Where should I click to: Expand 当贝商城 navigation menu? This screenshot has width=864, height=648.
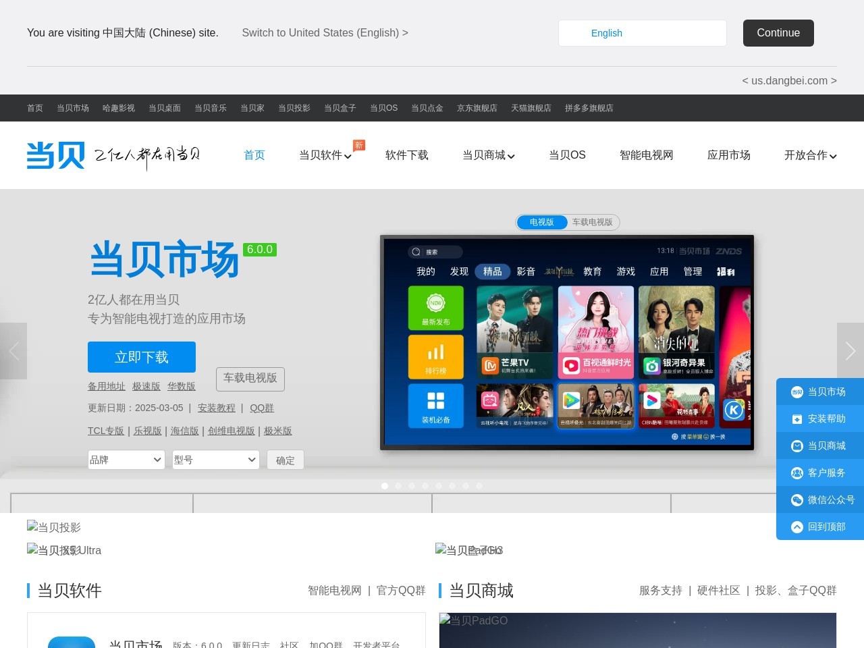pyautogui.click(x=489, y=155)
